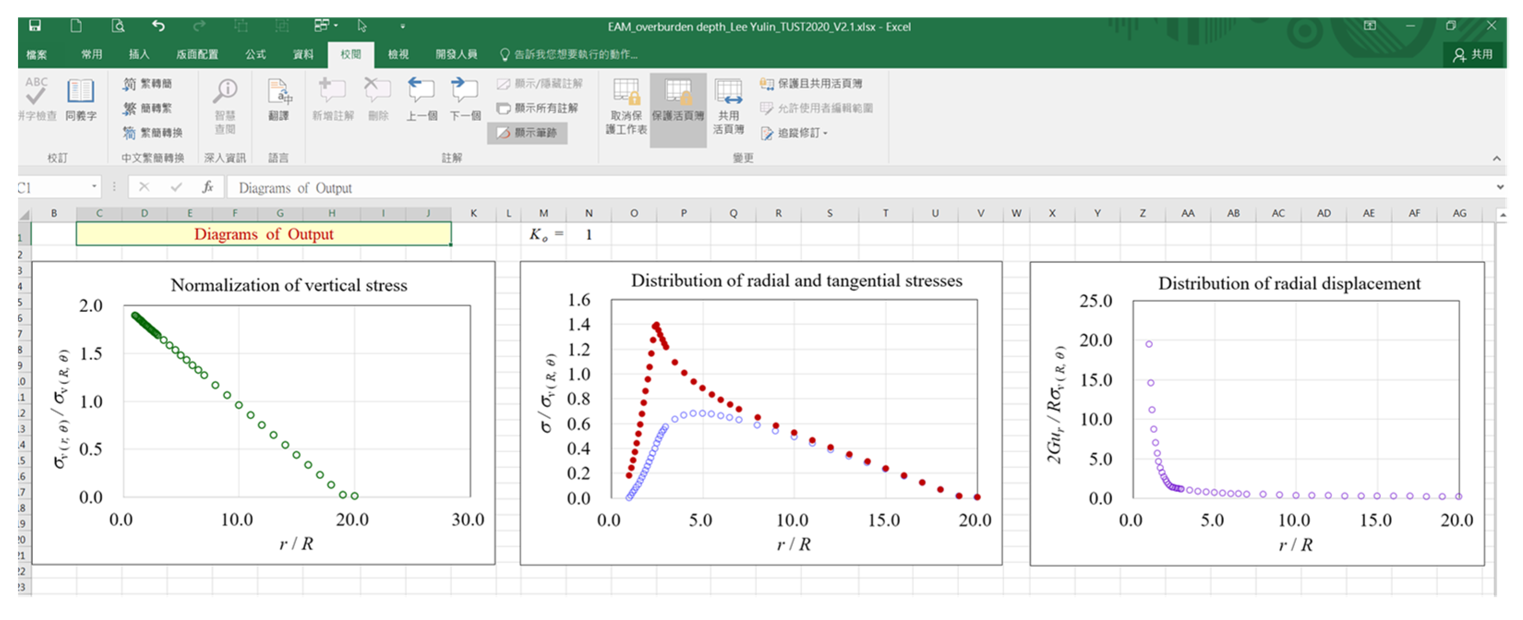Open print preview icon in quick access toolbar

118,25
